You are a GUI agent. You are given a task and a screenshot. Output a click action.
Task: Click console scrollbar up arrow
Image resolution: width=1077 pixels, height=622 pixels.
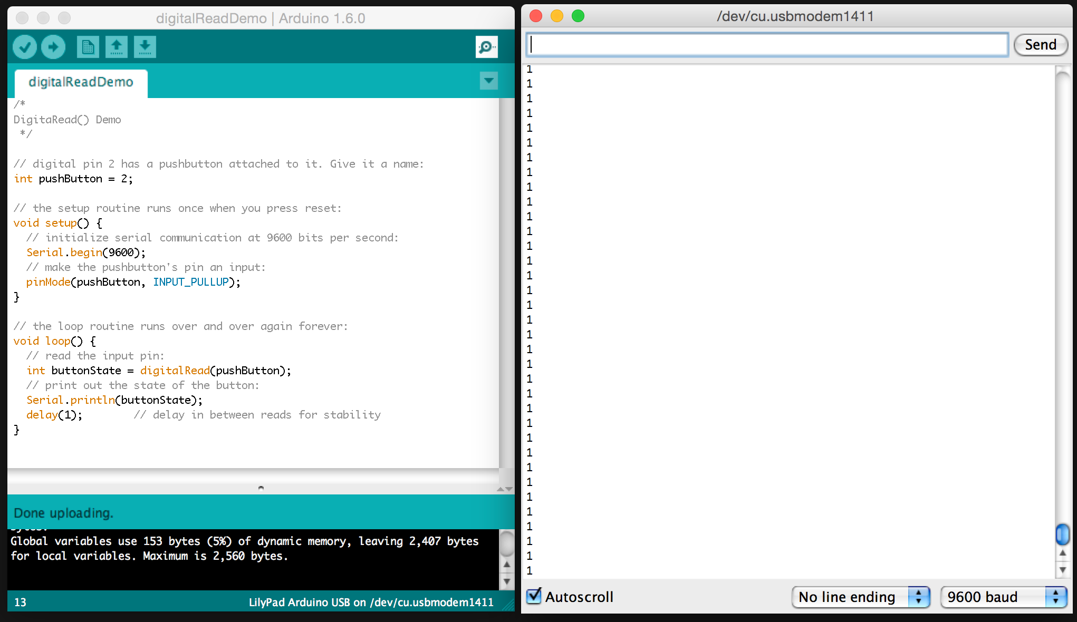coord(506,565)
